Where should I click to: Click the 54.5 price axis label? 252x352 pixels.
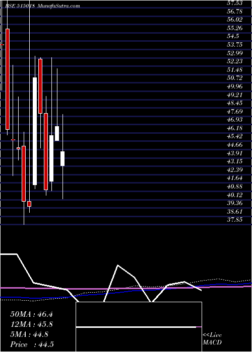pos(233,36)
